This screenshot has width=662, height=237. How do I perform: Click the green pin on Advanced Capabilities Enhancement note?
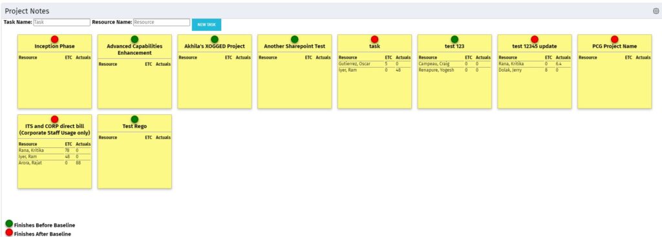(x=134, y=39)
